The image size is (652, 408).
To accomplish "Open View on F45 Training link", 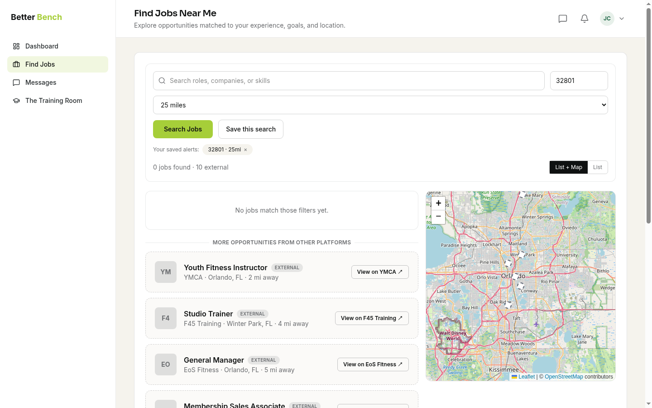I will [372, 318].
